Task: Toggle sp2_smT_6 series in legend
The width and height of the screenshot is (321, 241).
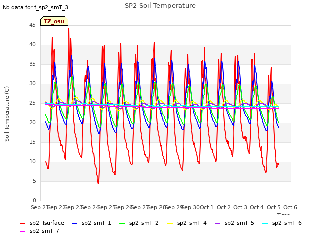Action: click(x=282, y=223)
